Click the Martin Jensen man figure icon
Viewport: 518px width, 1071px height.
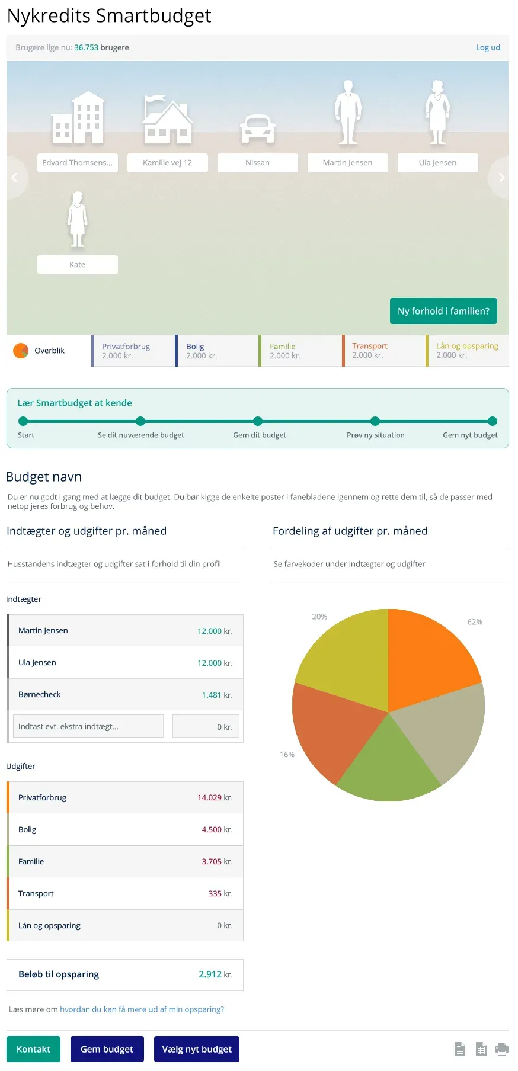tap(348, 113)
